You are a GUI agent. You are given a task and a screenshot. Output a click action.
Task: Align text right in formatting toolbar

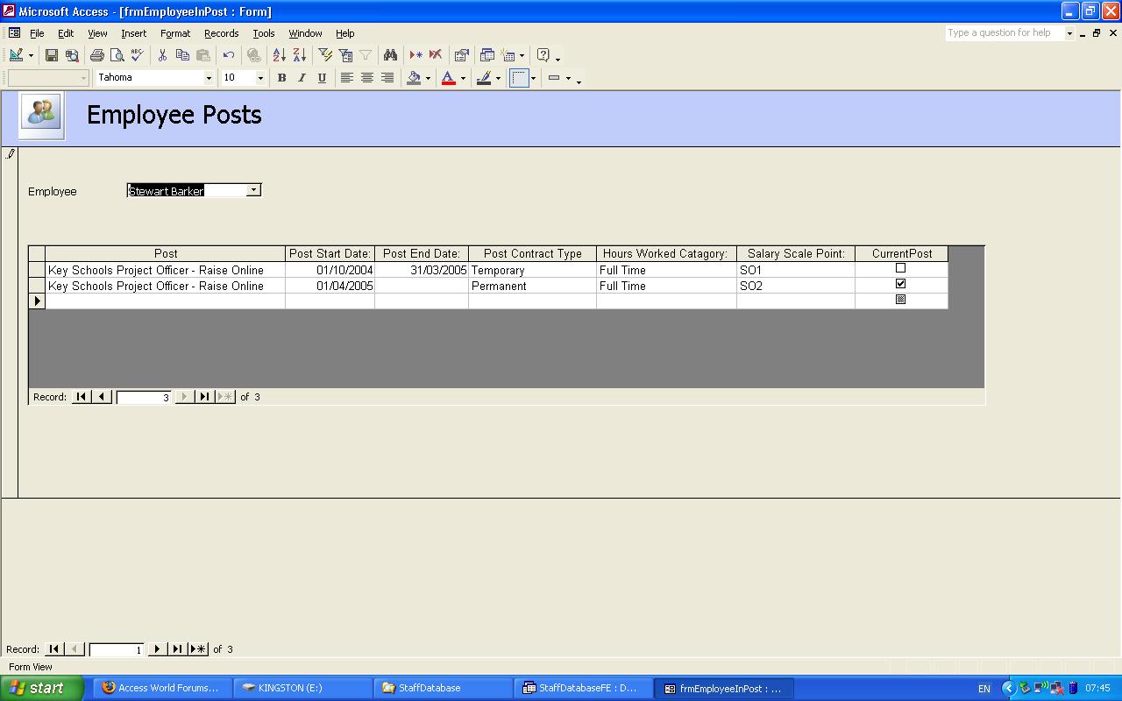pyautogui.click(x=387, y=78)
